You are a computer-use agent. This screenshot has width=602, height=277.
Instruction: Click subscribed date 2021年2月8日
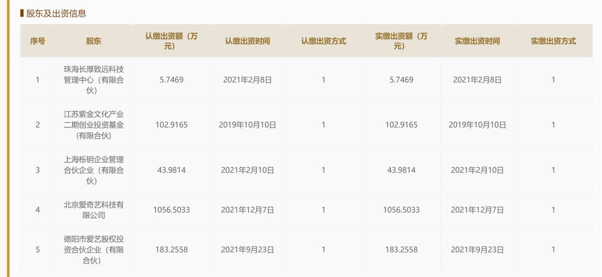(247, 80)
